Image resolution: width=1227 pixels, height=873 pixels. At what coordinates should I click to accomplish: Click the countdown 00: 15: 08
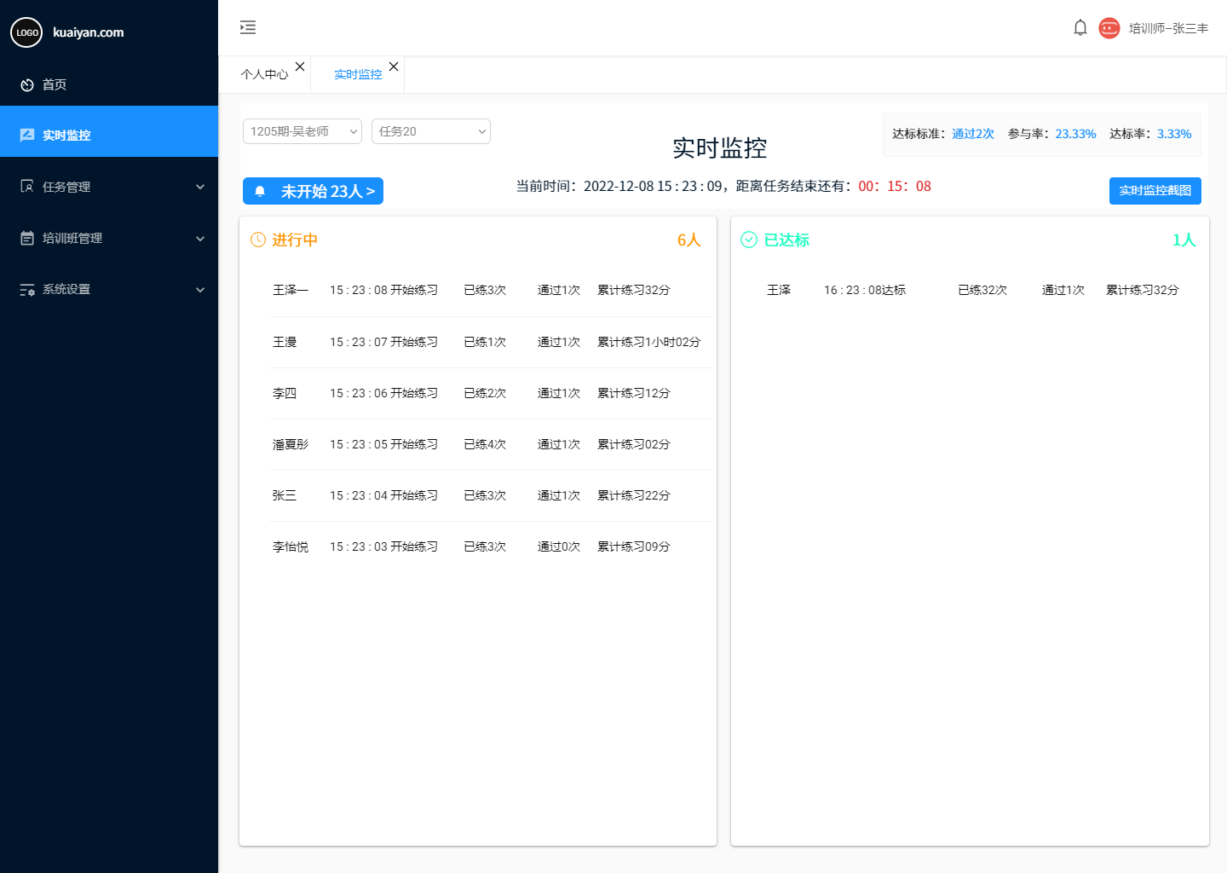point(895,186)
